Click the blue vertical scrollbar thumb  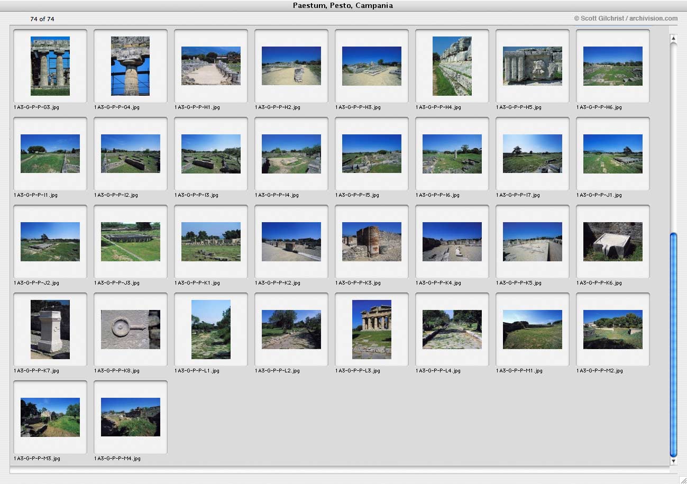point(673,344)
